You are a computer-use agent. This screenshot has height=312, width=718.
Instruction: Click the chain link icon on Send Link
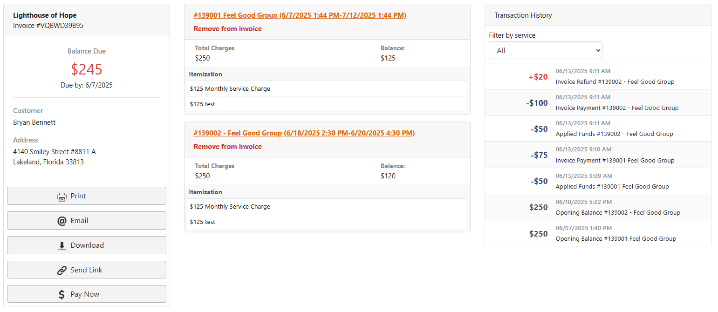[x=62, y=269]
